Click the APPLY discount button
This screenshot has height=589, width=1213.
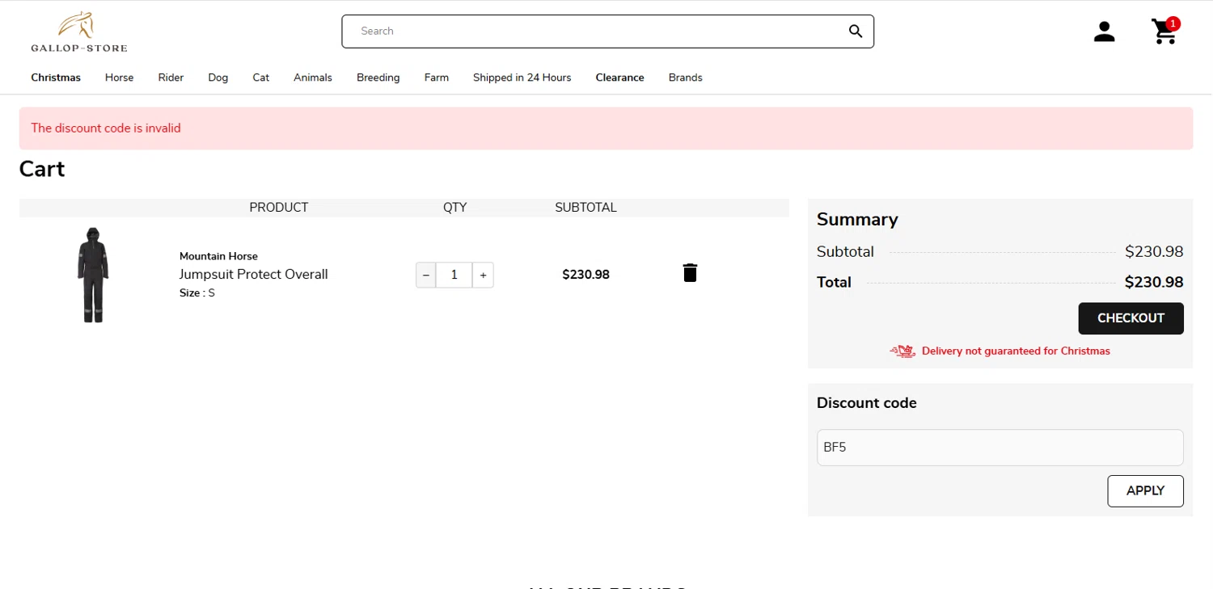[1145, 491]
